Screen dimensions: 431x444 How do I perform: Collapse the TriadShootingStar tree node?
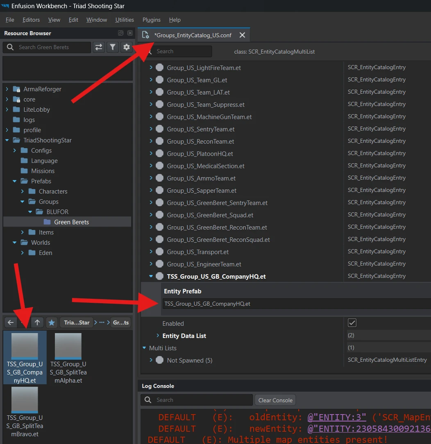7,140
